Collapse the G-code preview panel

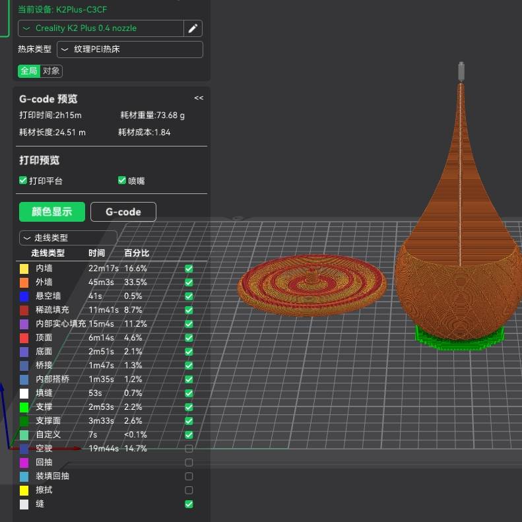(199, 98)
